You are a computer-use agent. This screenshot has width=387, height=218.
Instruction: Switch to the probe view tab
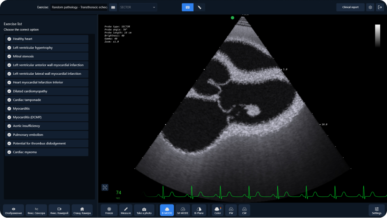click(199, 7)
